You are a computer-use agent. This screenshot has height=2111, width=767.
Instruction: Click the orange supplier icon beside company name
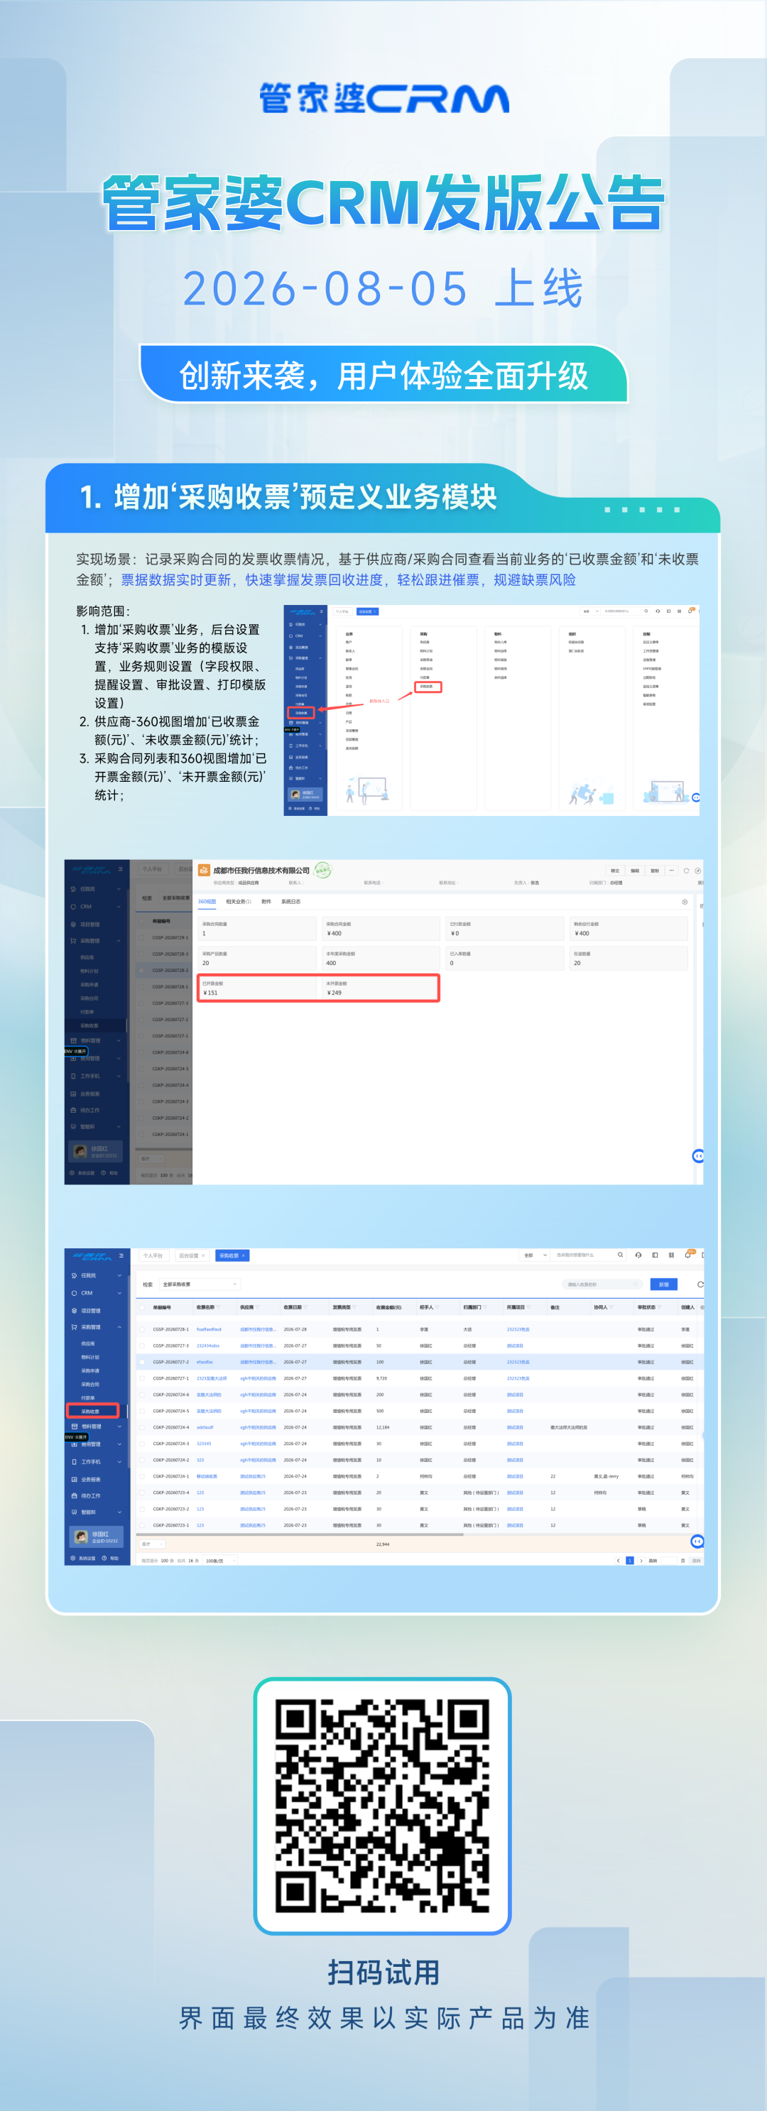pos(204,871)
